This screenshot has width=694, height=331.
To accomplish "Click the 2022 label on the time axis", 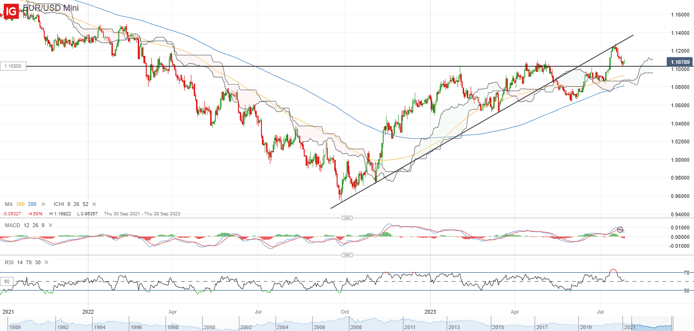I will tap(88, 311).
